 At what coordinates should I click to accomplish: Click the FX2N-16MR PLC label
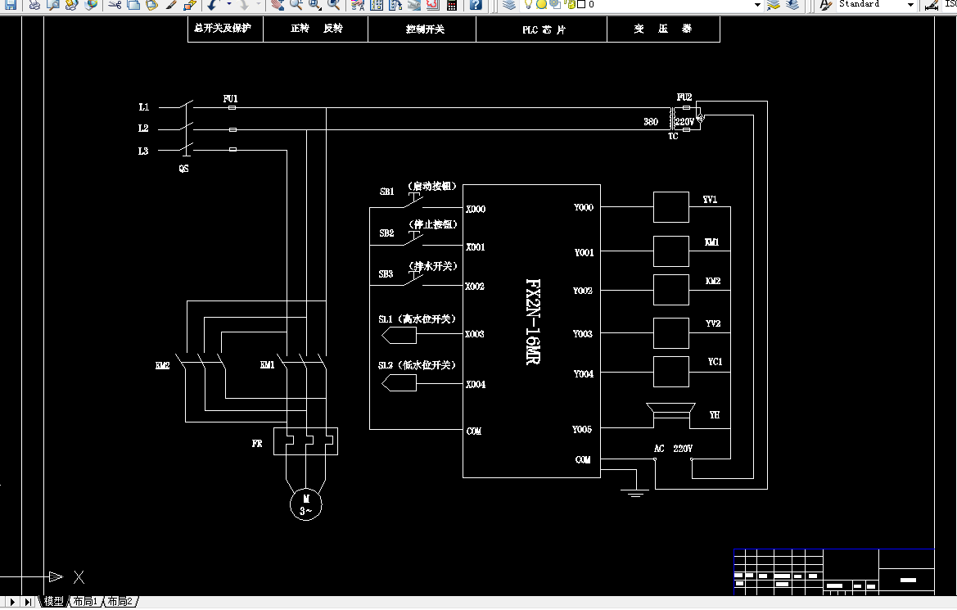[x=533, y=322]
